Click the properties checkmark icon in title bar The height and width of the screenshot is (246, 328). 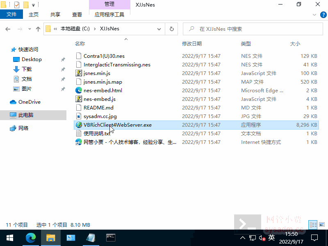tap(17, 5)
